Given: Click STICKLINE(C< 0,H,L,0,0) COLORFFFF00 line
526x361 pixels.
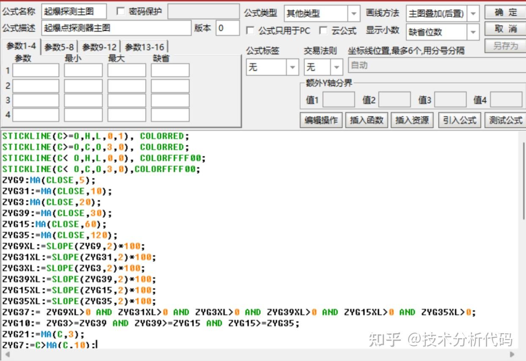Looking at the screenshot, I should [104, 158].
